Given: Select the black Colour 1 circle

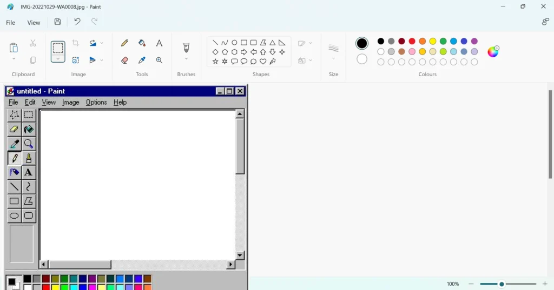Looking at the screenshot, I should pyautogui.click(x=362, y=43).
